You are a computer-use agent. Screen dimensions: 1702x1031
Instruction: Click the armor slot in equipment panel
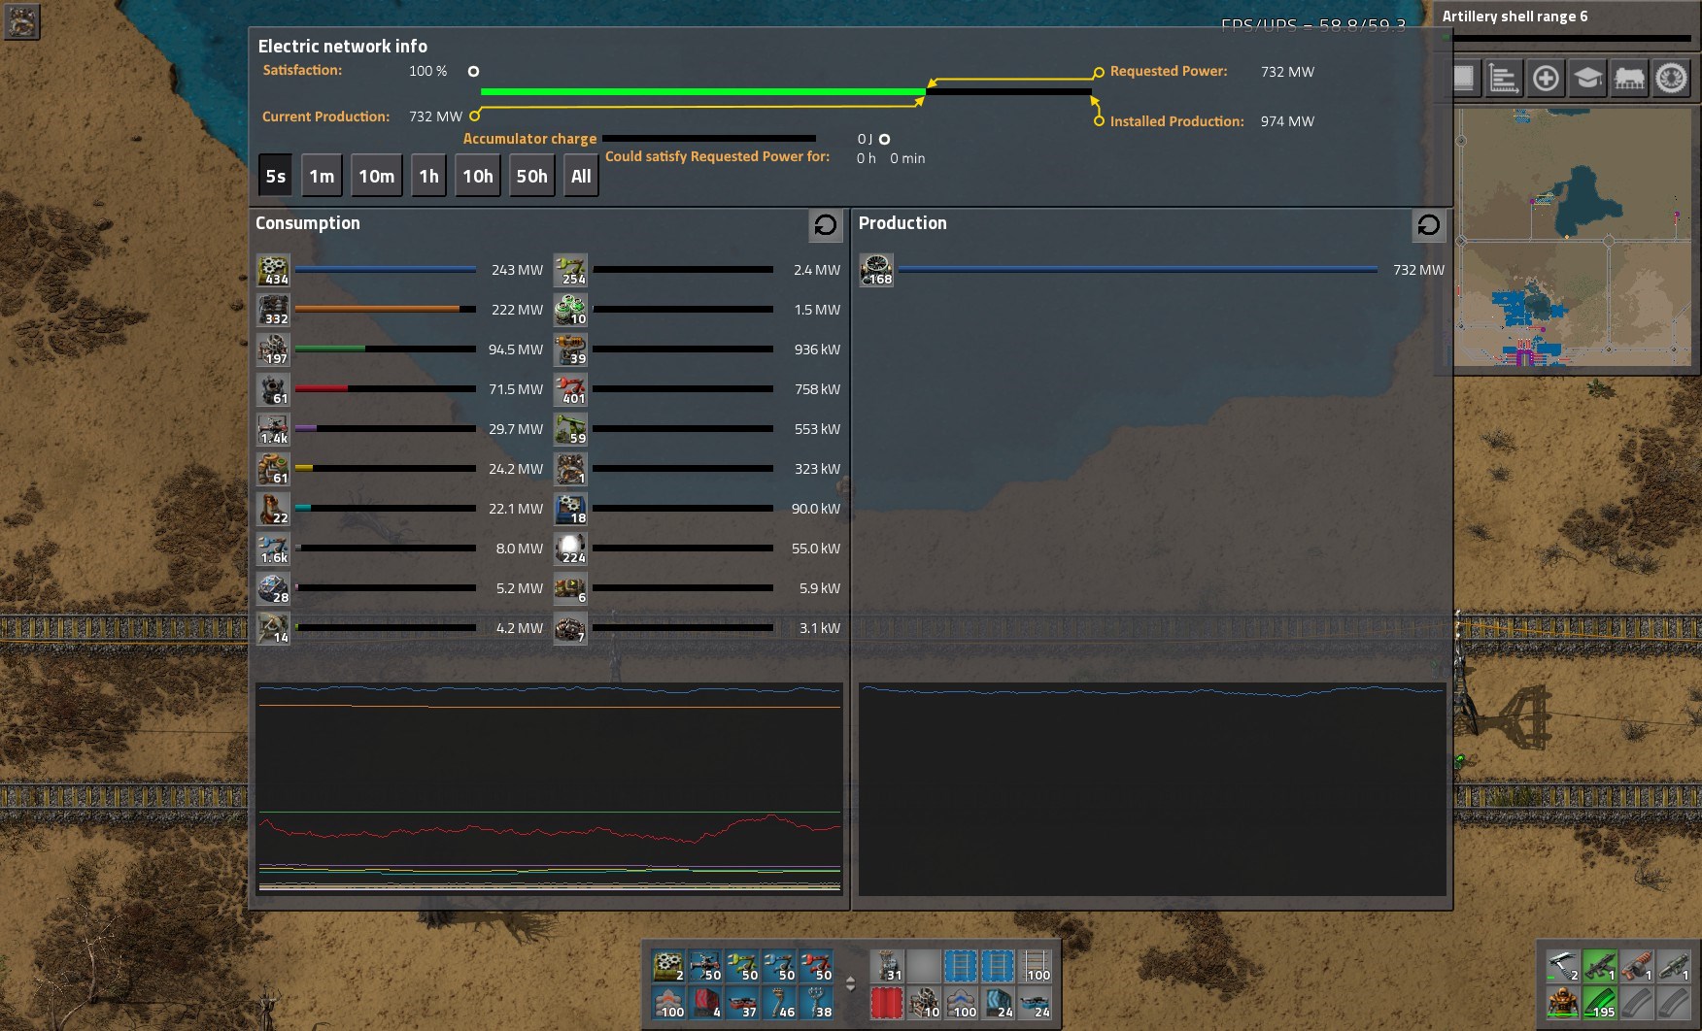(x=1562, y=1002)
